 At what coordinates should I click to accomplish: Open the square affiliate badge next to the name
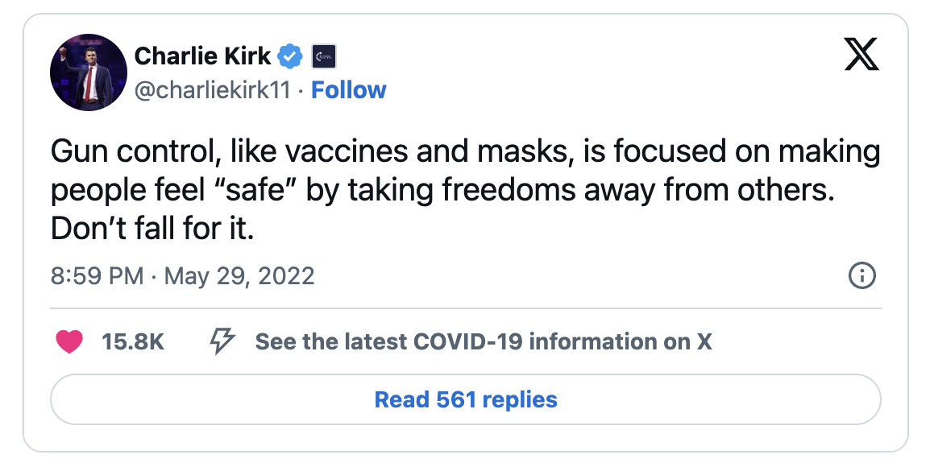pos(324,57)
